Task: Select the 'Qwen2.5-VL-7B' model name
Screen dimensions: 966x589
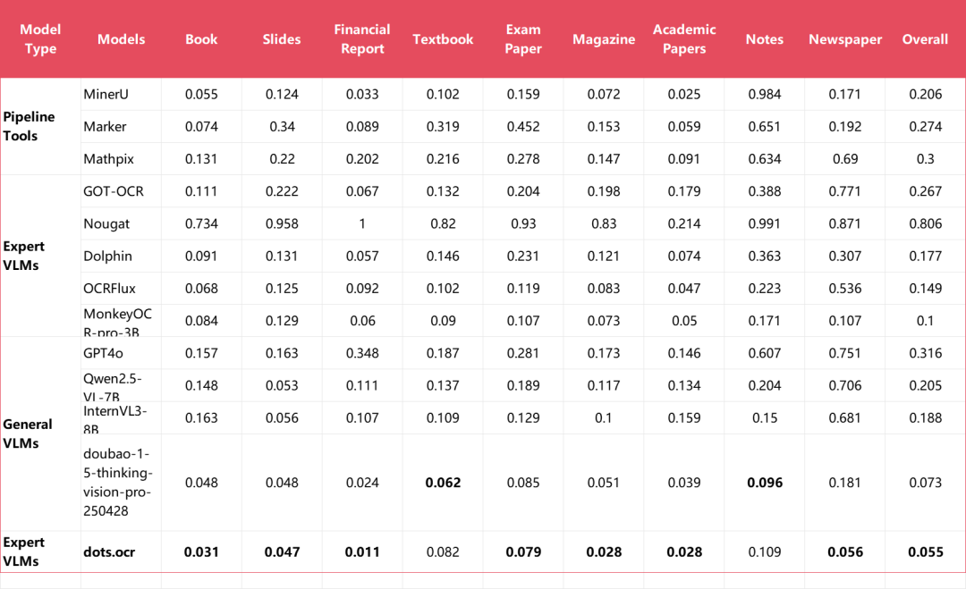Action: click(113, 387)
